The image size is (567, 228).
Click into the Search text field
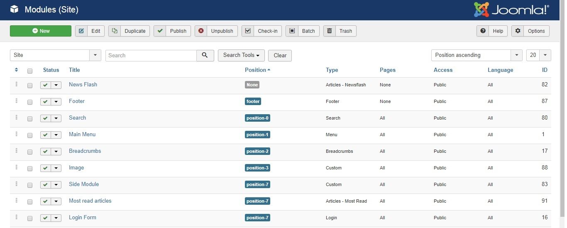point(151,55)
